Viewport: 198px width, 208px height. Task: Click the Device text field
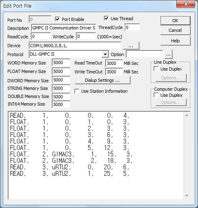coord(75,46)
